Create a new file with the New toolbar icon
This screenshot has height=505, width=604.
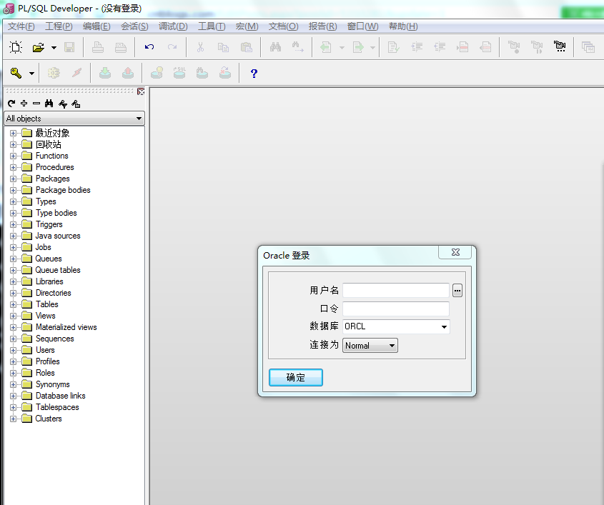[16, 47]
